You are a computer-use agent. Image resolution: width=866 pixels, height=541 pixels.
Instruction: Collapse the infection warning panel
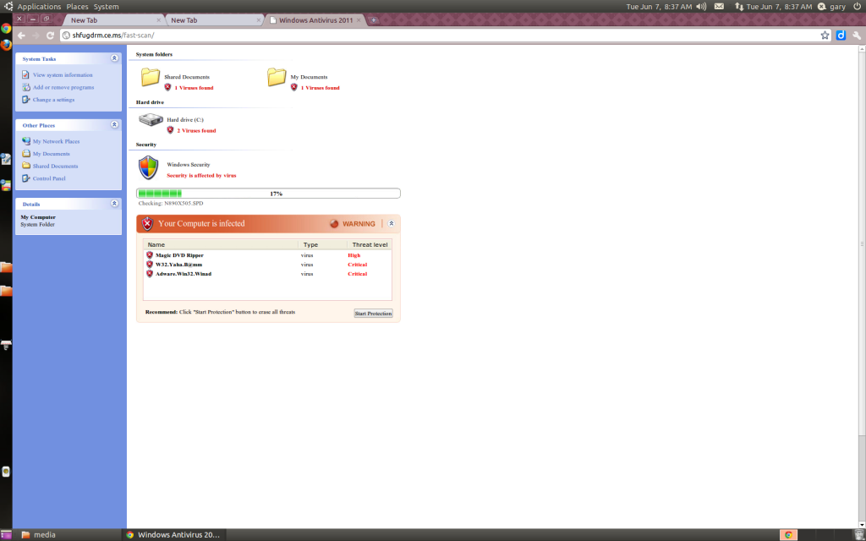point(391,223)
